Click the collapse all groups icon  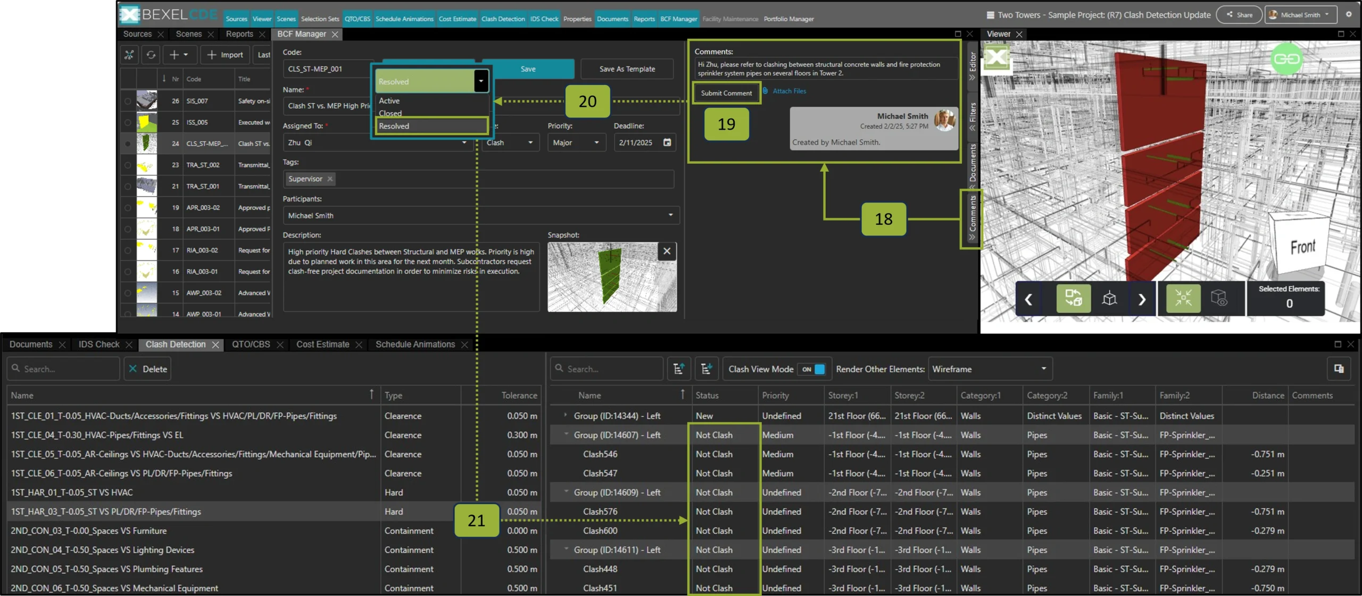707,369
